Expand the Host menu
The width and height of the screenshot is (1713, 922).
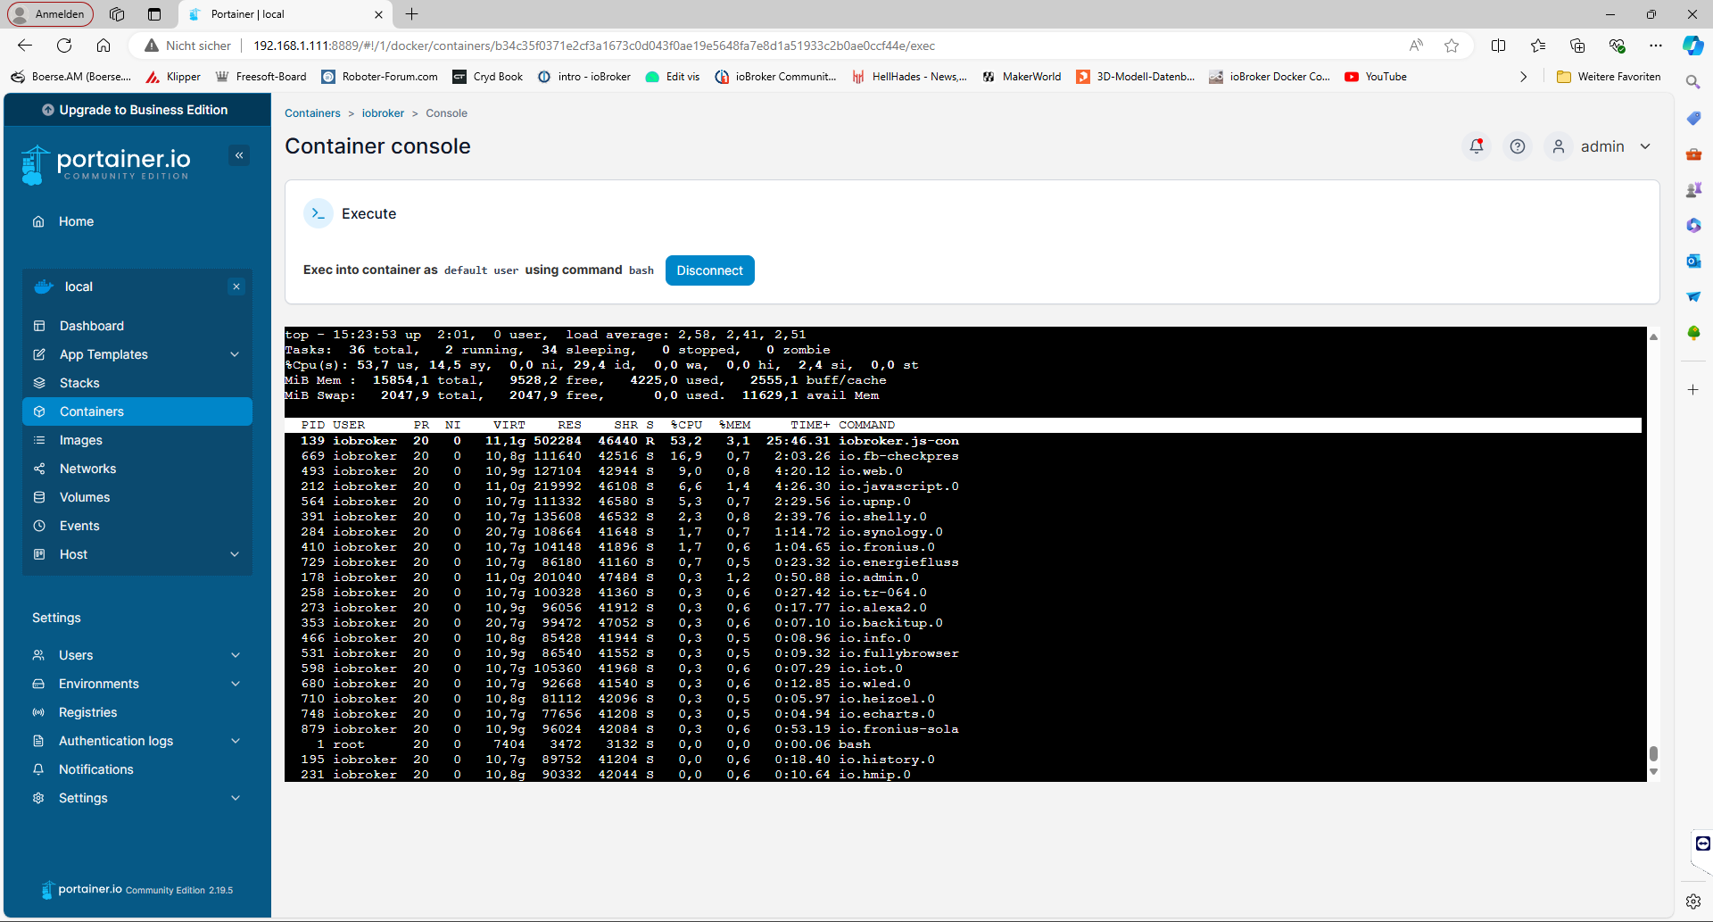coord(235,554)
